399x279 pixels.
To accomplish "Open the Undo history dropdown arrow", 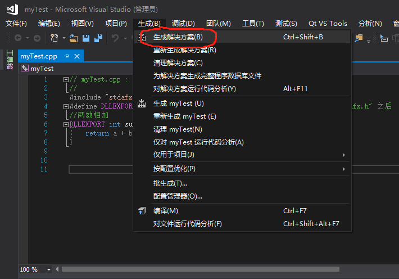I will (125, 38).
